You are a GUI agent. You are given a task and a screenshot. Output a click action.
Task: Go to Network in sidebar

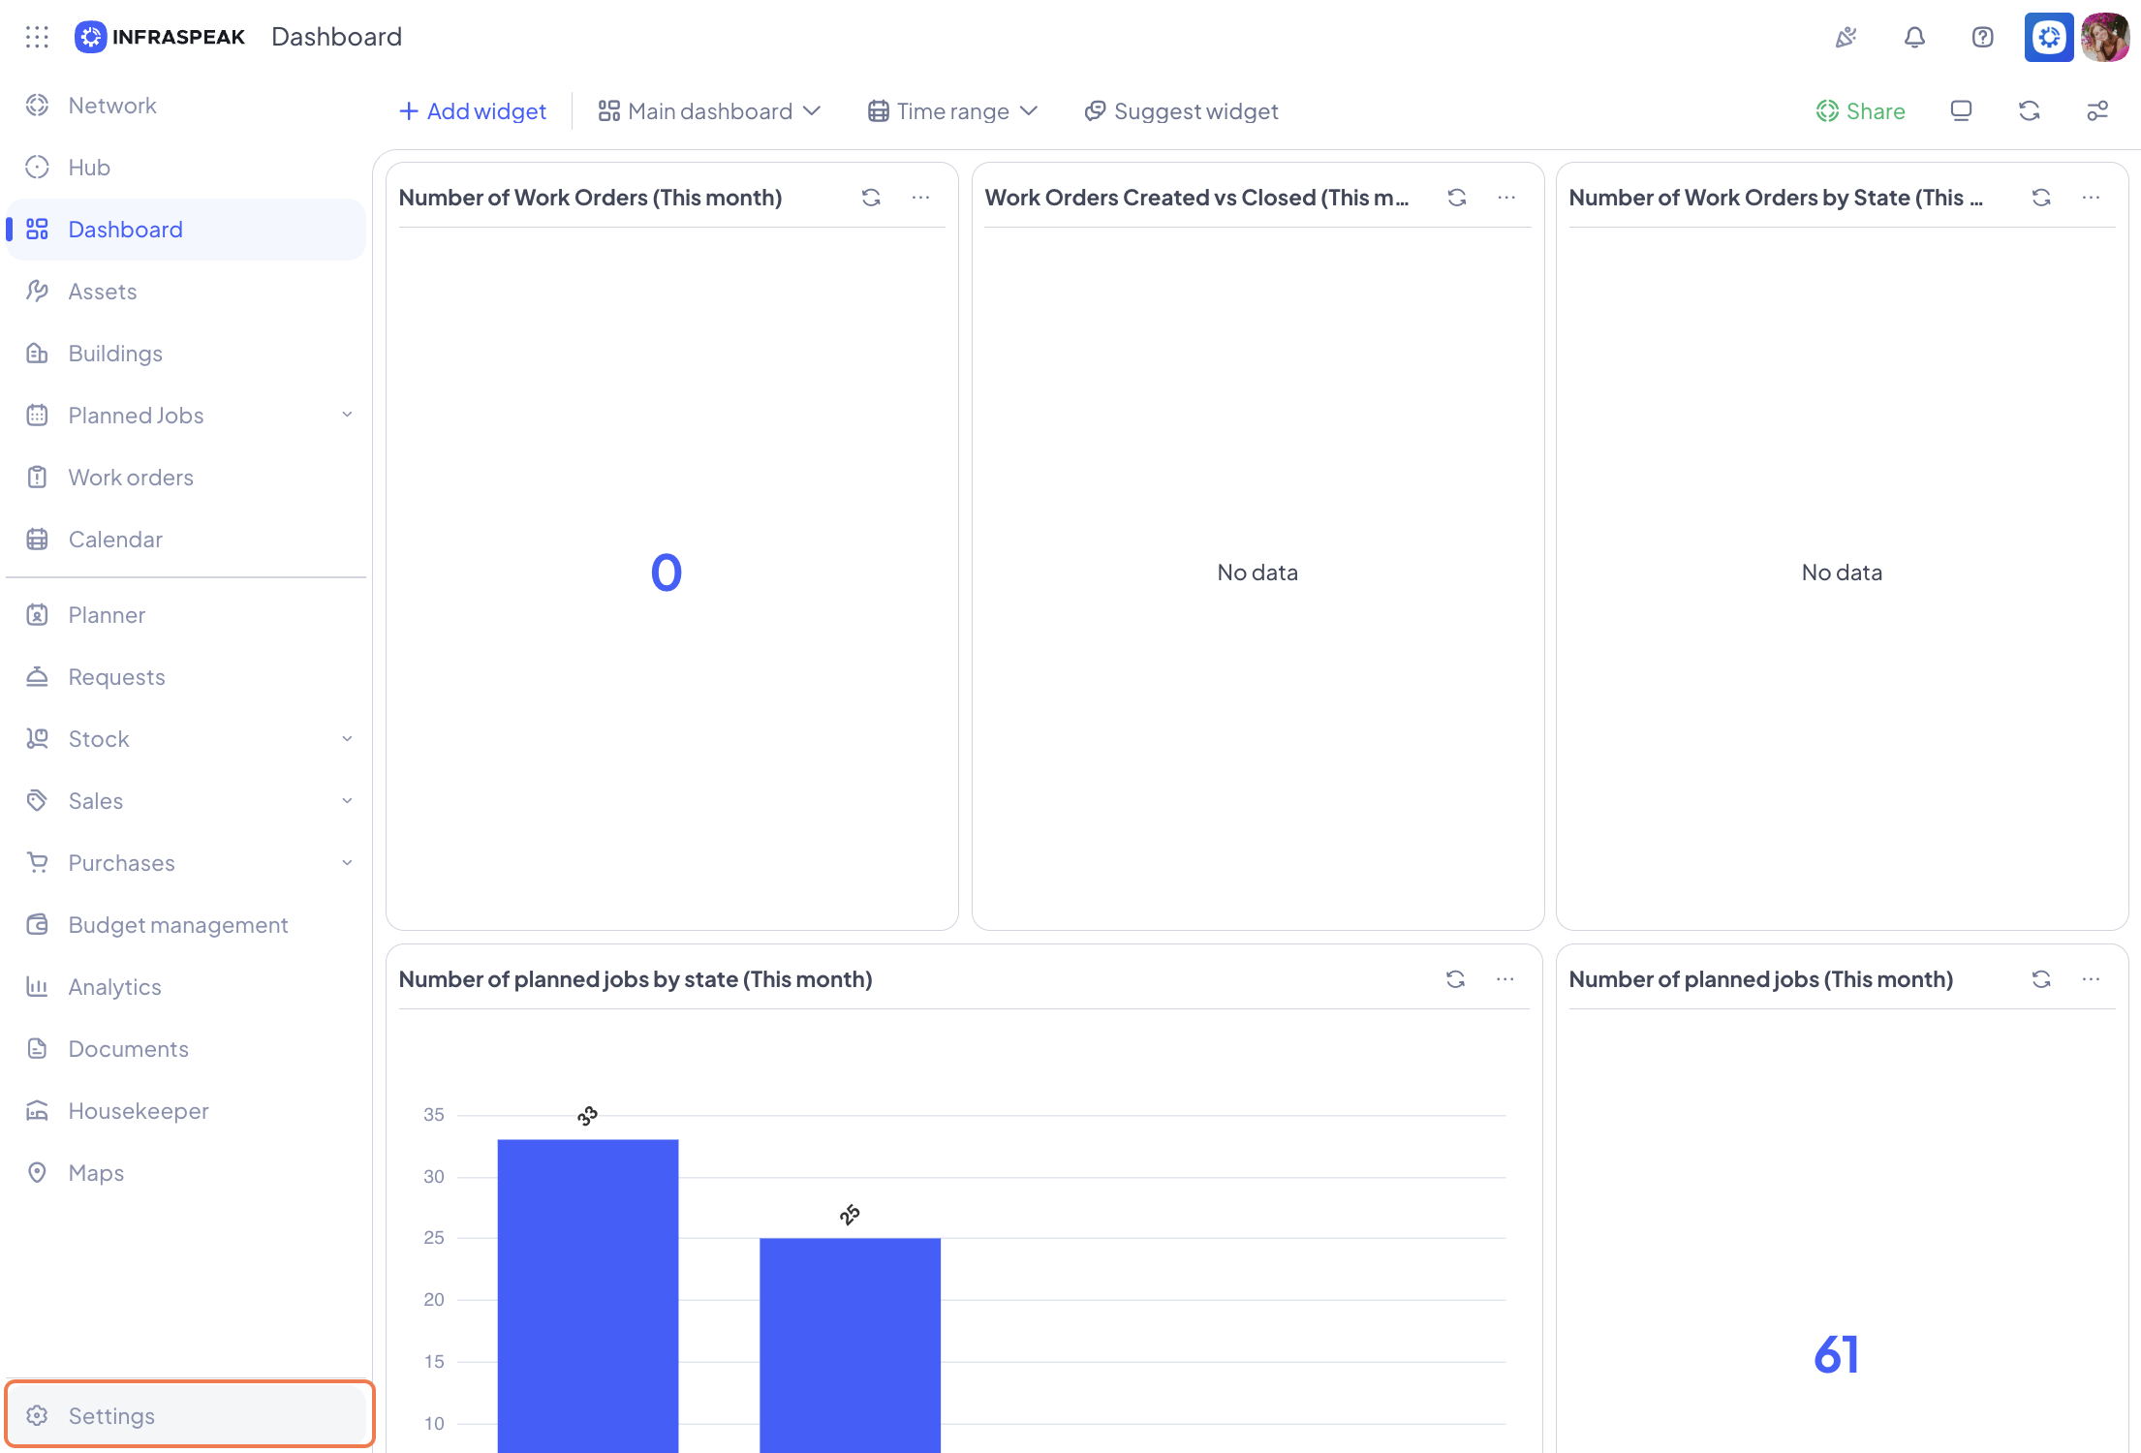pyautogui.click(x=186, y=106)
